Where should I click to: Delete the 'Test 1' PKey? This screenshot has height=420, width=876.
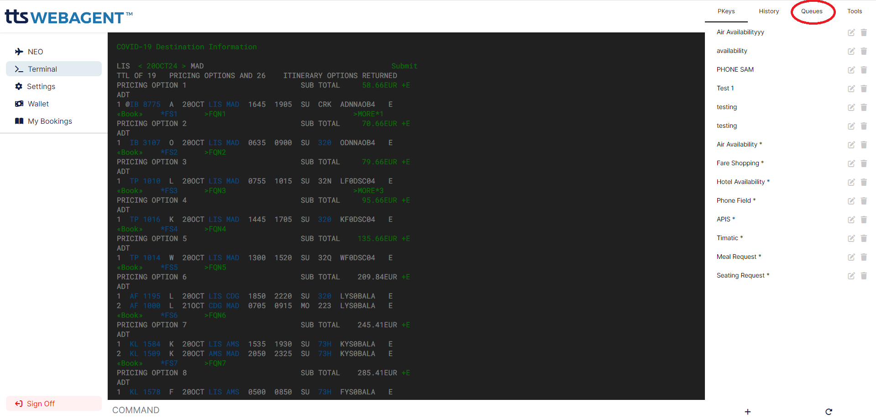pos(864,89)
